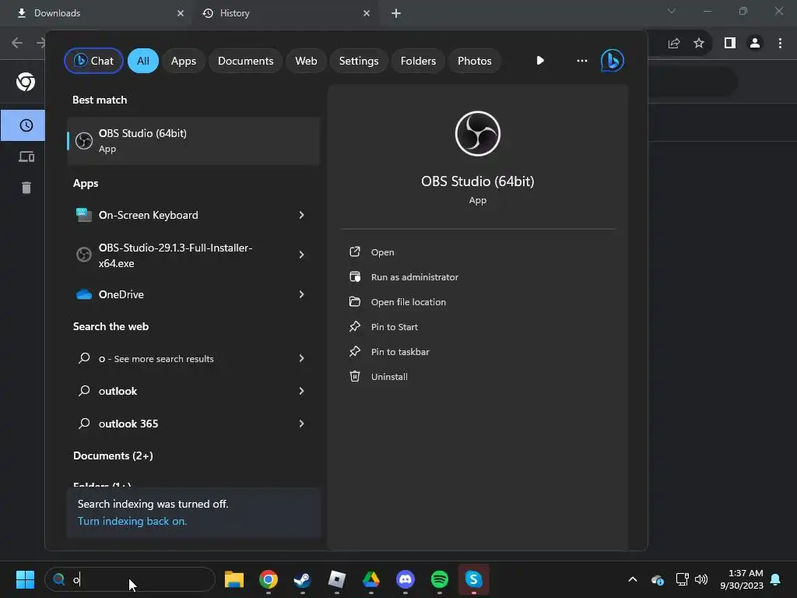Expand the 'o' web search preview
This screenshot has height=598, width=797.
301,358
